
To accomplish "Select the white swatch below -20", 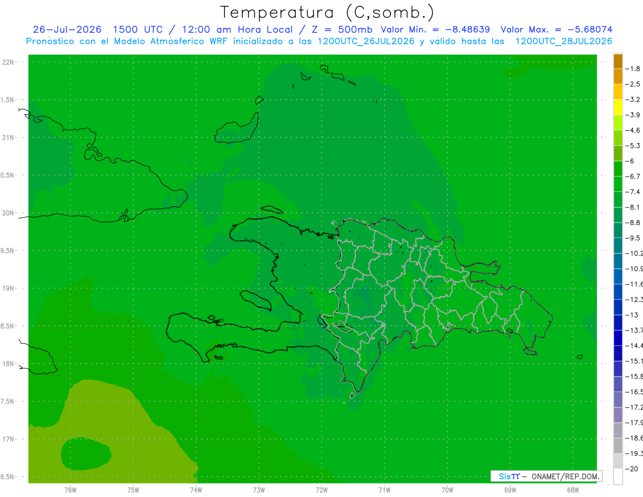I will [x=618, y=476].
